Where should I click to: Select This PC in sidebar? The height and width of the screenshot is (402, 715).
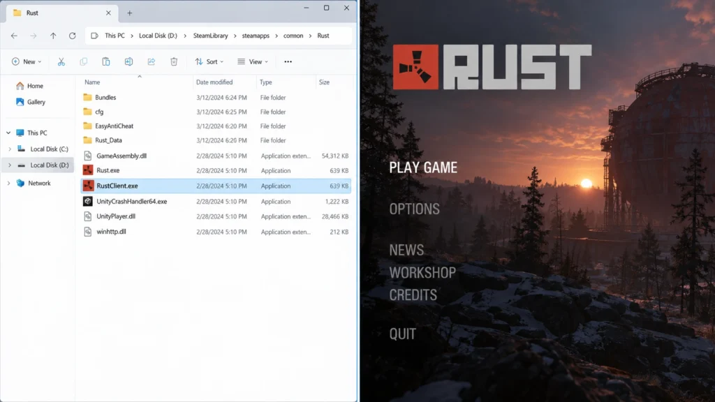pyautogui.click(x=36, y=133)
